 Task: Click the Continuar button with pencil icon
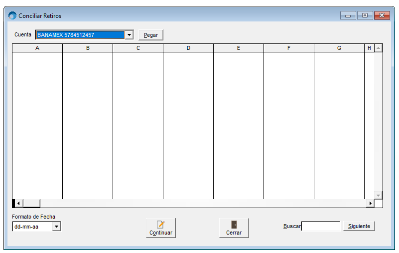tap(161, 228)
